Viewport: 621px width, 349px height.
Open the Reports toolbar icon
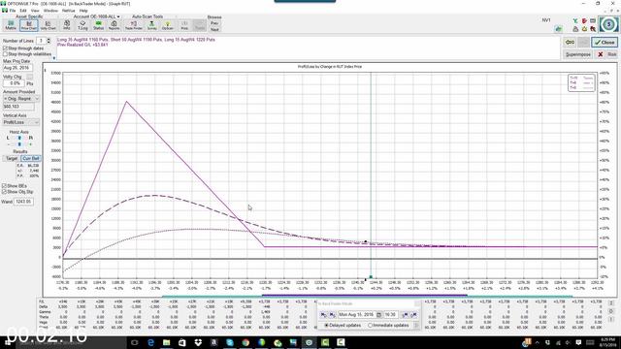(114, 25)
